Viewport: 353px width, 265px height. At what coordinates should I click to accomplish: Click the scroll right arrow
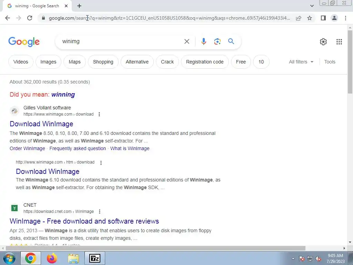344,248
